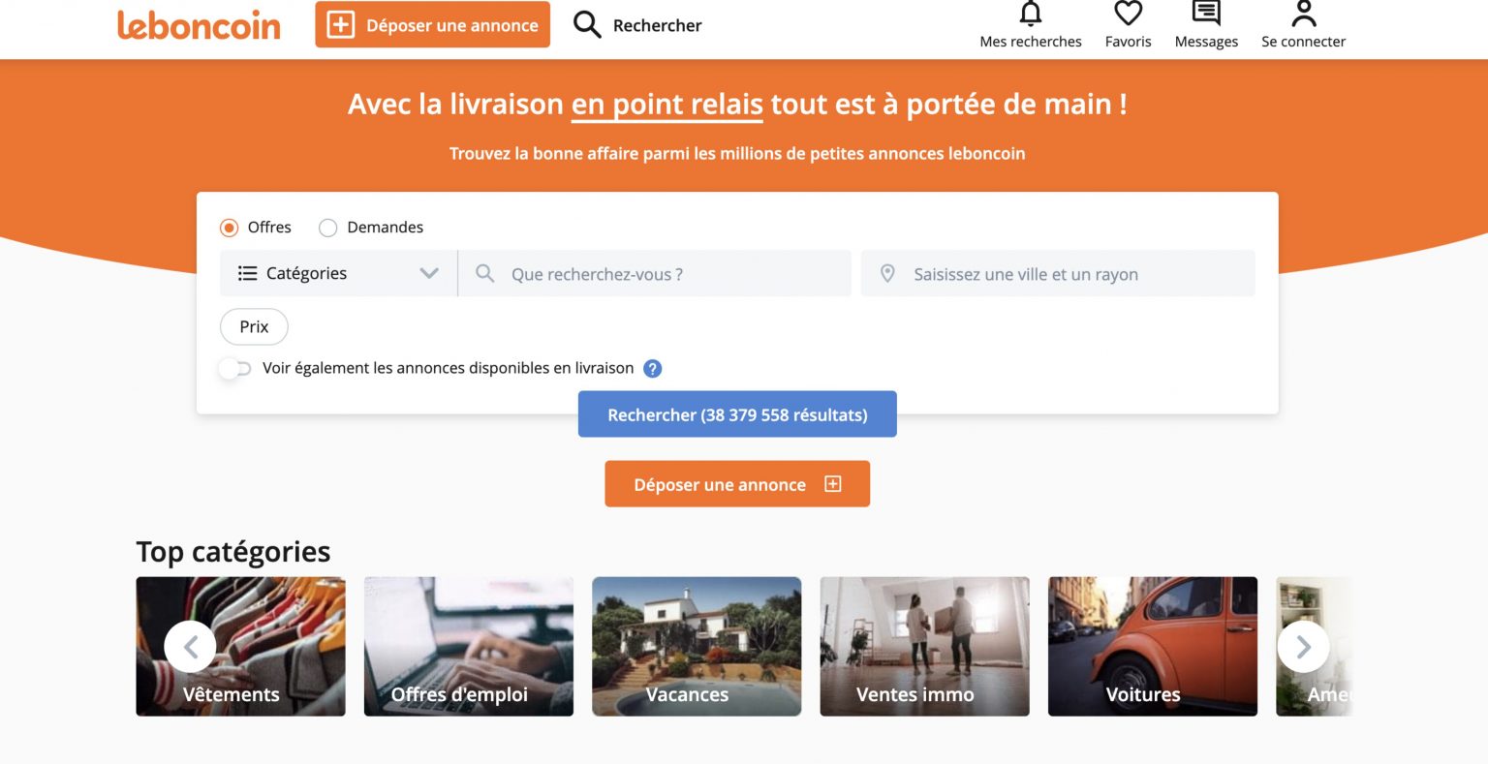The image size is (1488, 764).
Task: Click the magnifier icon next to Rechercher
Action: (x=587, y=25)
